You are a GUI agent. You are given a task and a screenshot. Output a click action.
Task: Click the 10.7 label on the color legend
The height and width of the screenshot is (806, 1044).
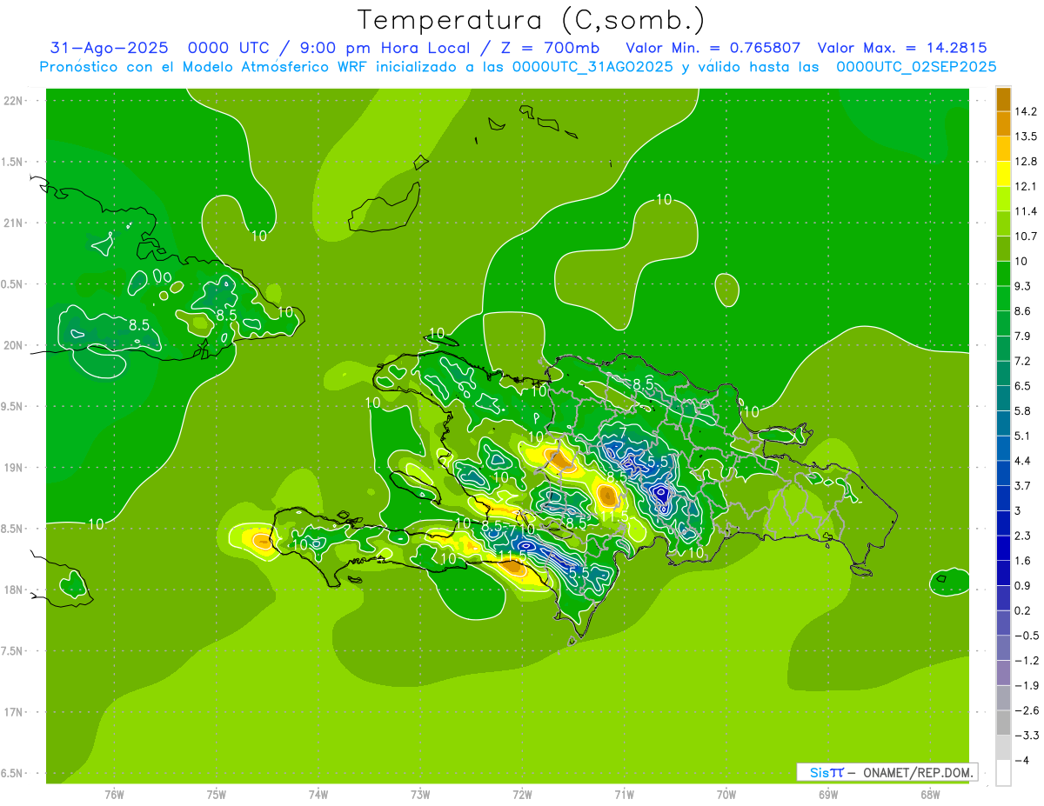[1024, 236]
